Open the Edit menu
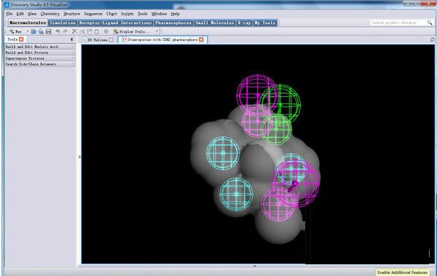Image resolution: width=437 pixels, height=276 pixels. 20,14
